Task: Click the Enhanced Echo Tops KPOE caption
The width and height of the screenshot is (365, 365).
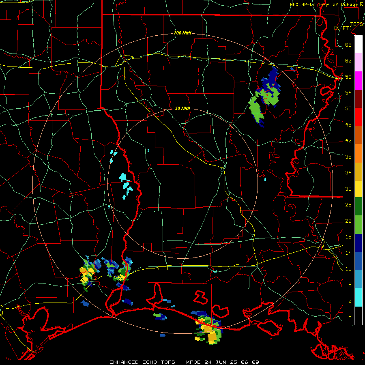Action: [184, 362]
